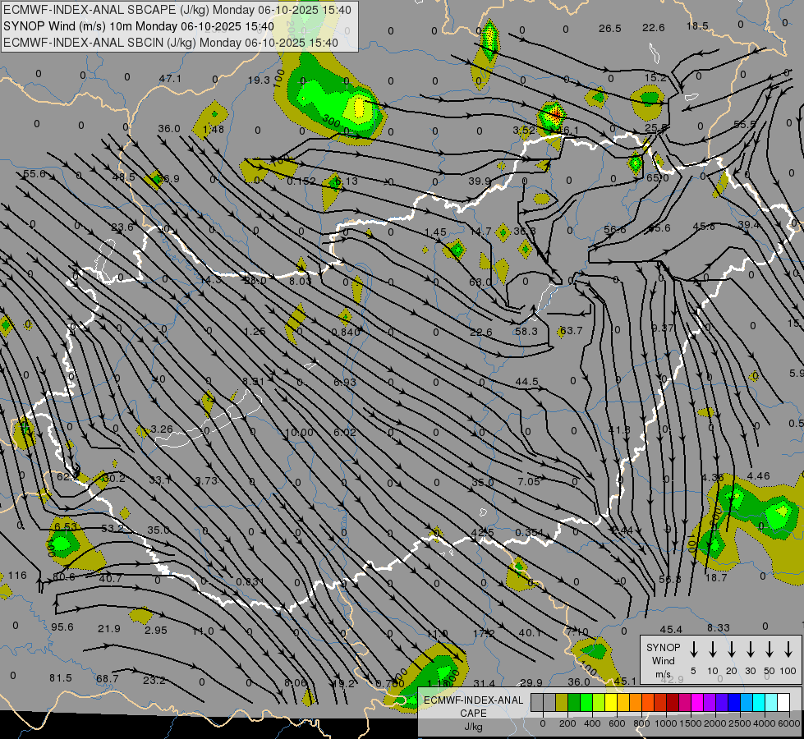804x739 pixels.
Task: Click the 2.95 value on the map
Action: (156, 631)
